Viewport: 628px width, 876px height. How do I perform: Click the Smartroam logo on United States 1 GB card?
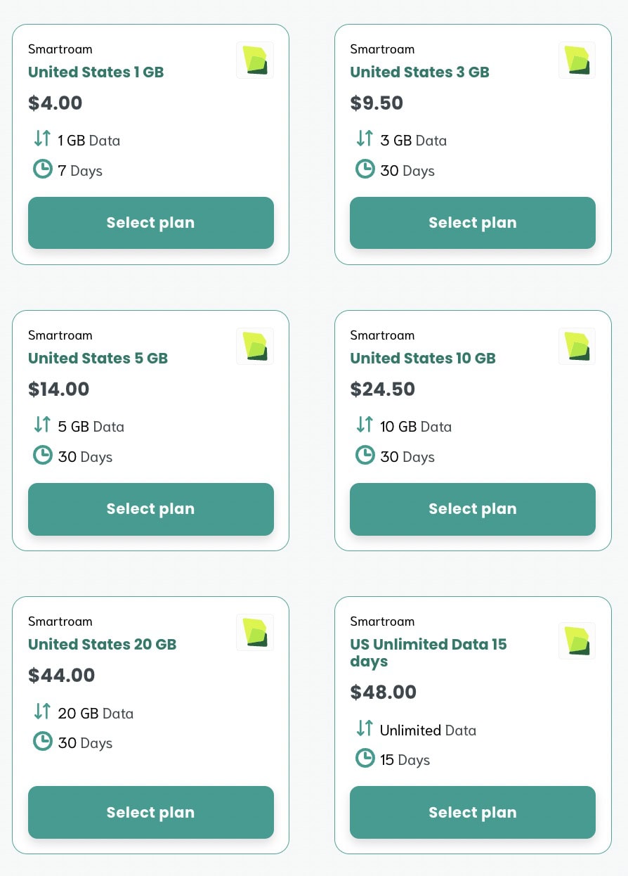tap(254, 60)
